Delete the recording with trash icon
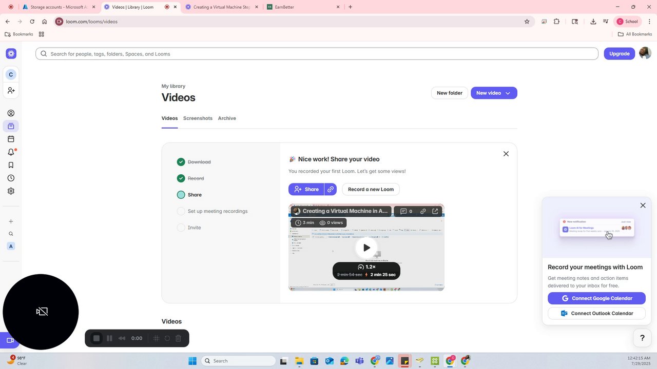Image resolution: width=657 pixels, height=369 pixels. [x=179, y=338]
